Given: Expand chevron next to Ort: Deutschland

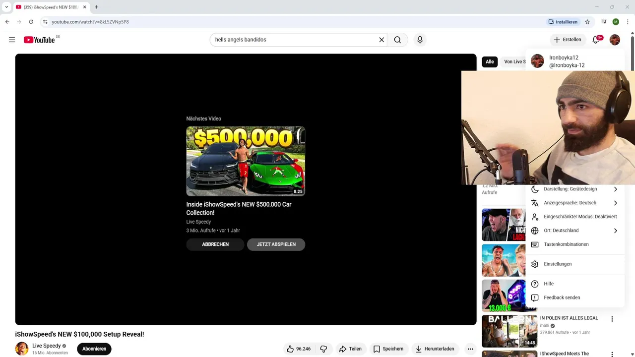Looking at the screenshot, I should pyautogui.click(x=616, y=231).
